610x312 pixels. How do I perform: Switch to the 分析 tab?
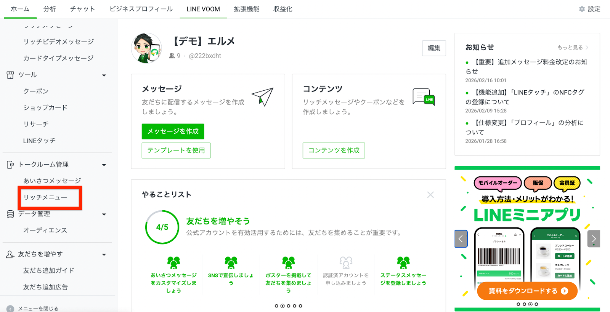[50, 9]
